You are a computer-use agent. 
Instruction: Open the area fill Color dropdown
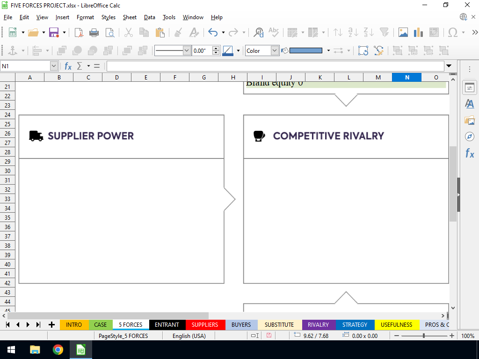point(275,50)
